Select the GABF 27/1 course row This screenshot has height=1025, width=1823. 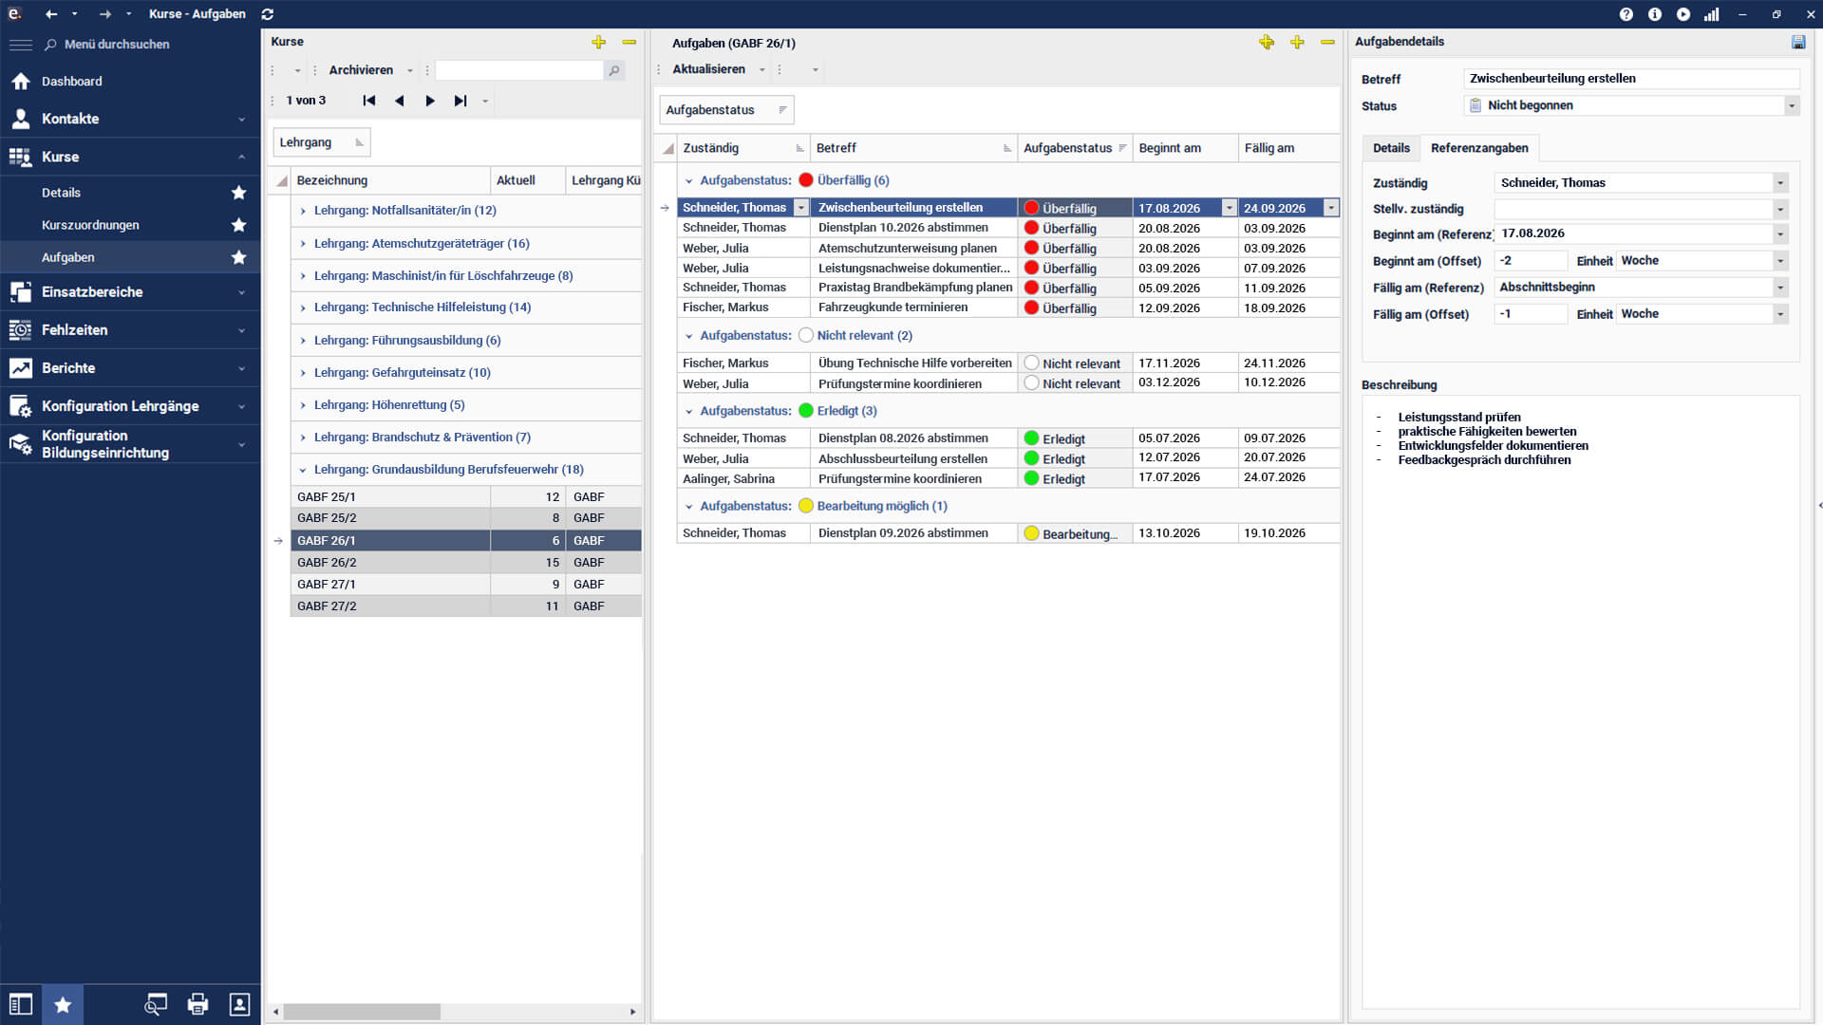pos(466,585)
